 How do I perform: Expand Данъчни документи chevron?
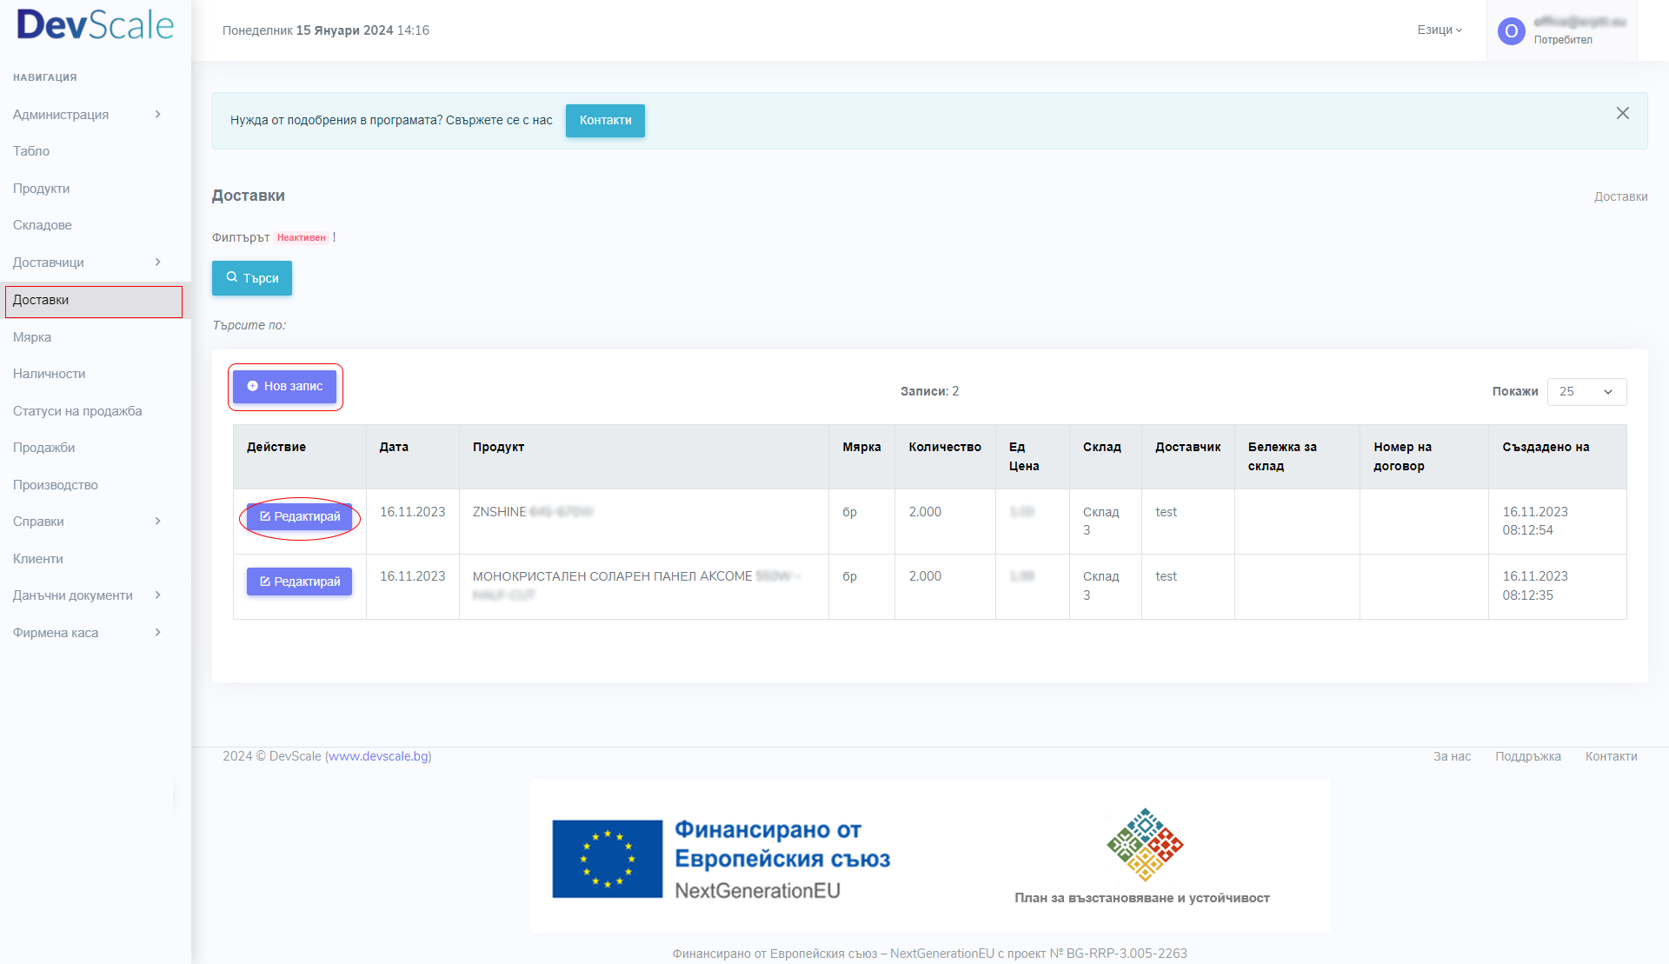(157, 595)
